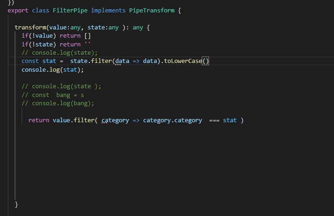The image size is (334, 216).
Task: Click the '// console.log(state );' comment
Action: point(62,86)
